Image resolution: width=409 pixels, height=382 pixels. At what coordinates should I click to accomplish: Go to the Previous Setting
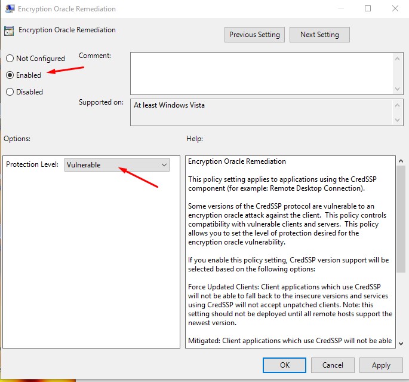coord(254,35)
